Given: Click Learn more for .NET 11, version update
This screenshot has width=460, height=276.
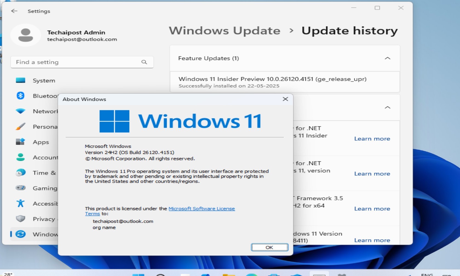Looking at the screenshot, I should tap(372, 174).
